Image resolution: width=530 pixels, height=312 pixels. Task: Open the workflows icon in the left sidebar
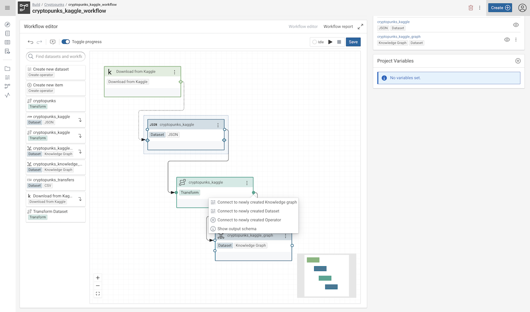point(7,86)
